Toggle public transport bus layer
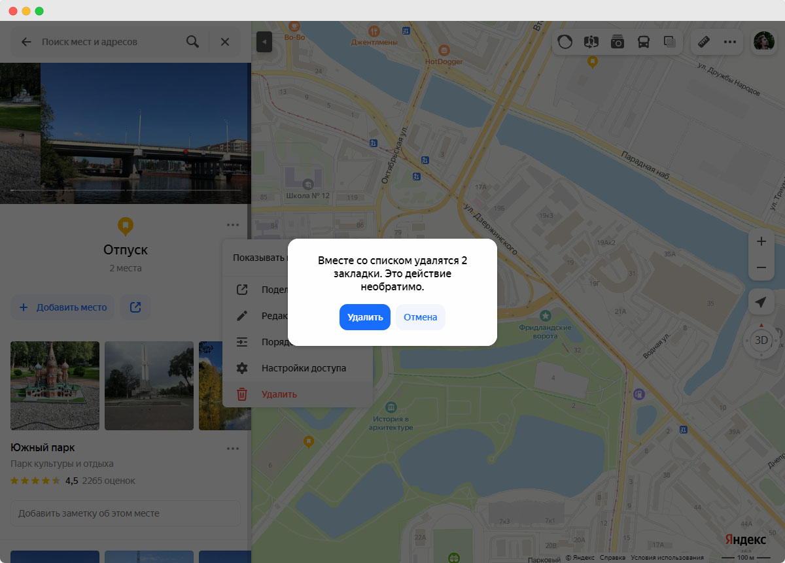Image resolution: width=785 pixels, height=563 pixels. [x=644, y=42]
